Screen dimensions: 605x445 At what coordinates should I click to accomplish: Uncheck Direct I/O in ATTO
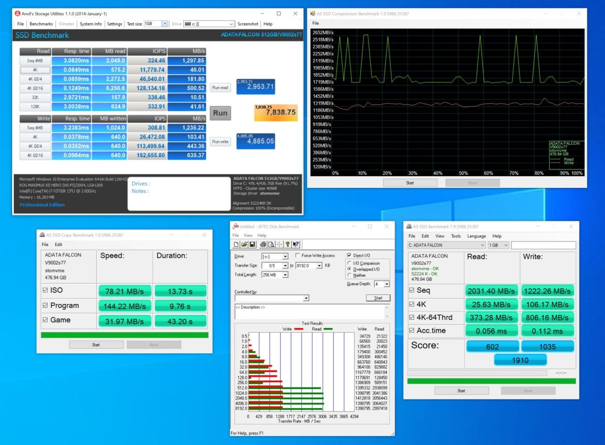pyautogui.click(x=349, y=255)
